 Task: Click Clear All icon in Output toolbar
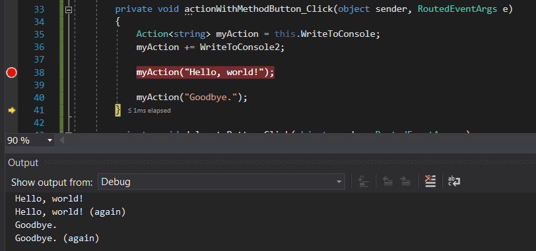pos(430,181)
